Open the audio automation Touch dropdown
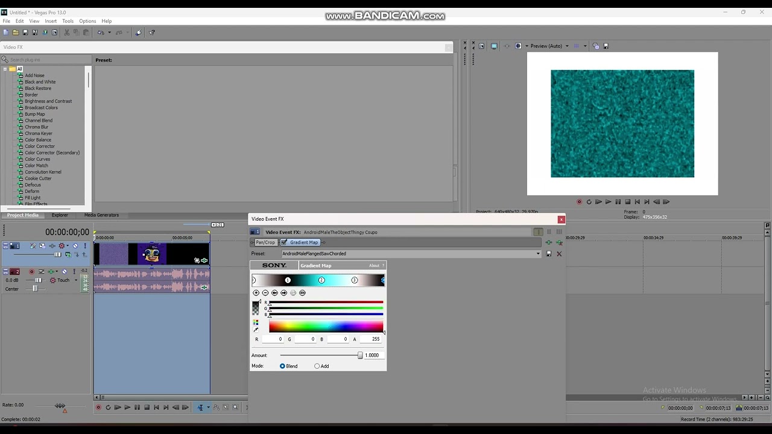Screen dimensions: 772x434 click(x=75, y=280)
